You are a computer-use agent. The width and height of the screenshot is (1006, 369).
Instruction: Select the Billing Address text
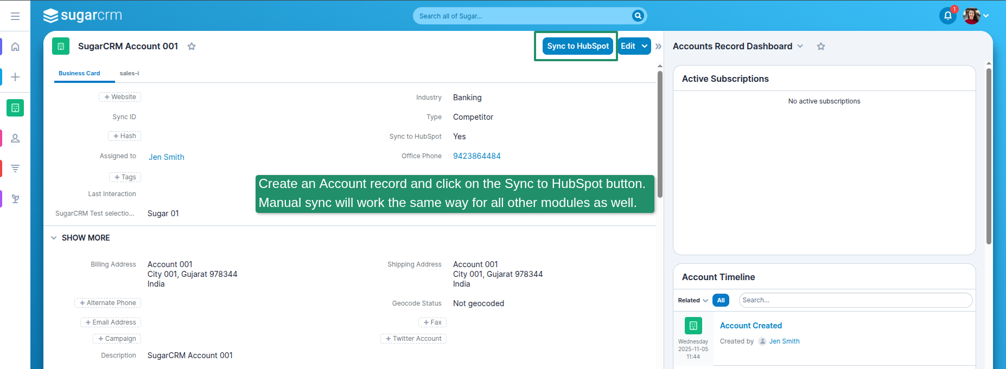click(x=192, y=274)
